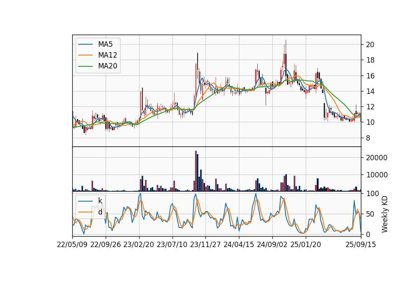Click the Weekly KD axis title
The image size is (401, 288).
tap(385, 215)
